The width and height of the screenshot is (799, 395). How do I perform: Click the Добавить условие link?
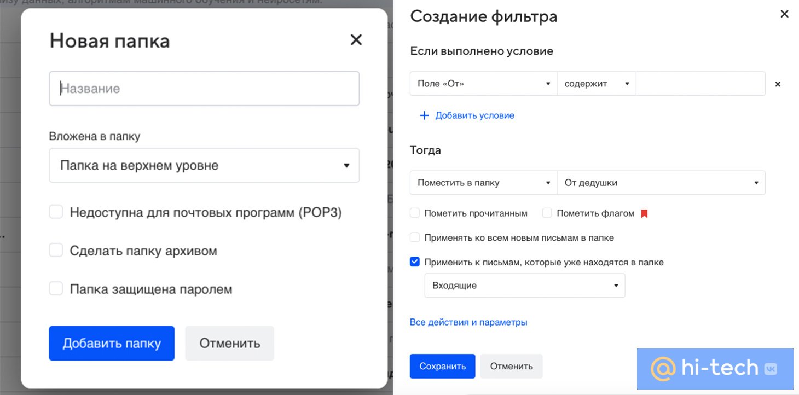click(x=474, y=115)
